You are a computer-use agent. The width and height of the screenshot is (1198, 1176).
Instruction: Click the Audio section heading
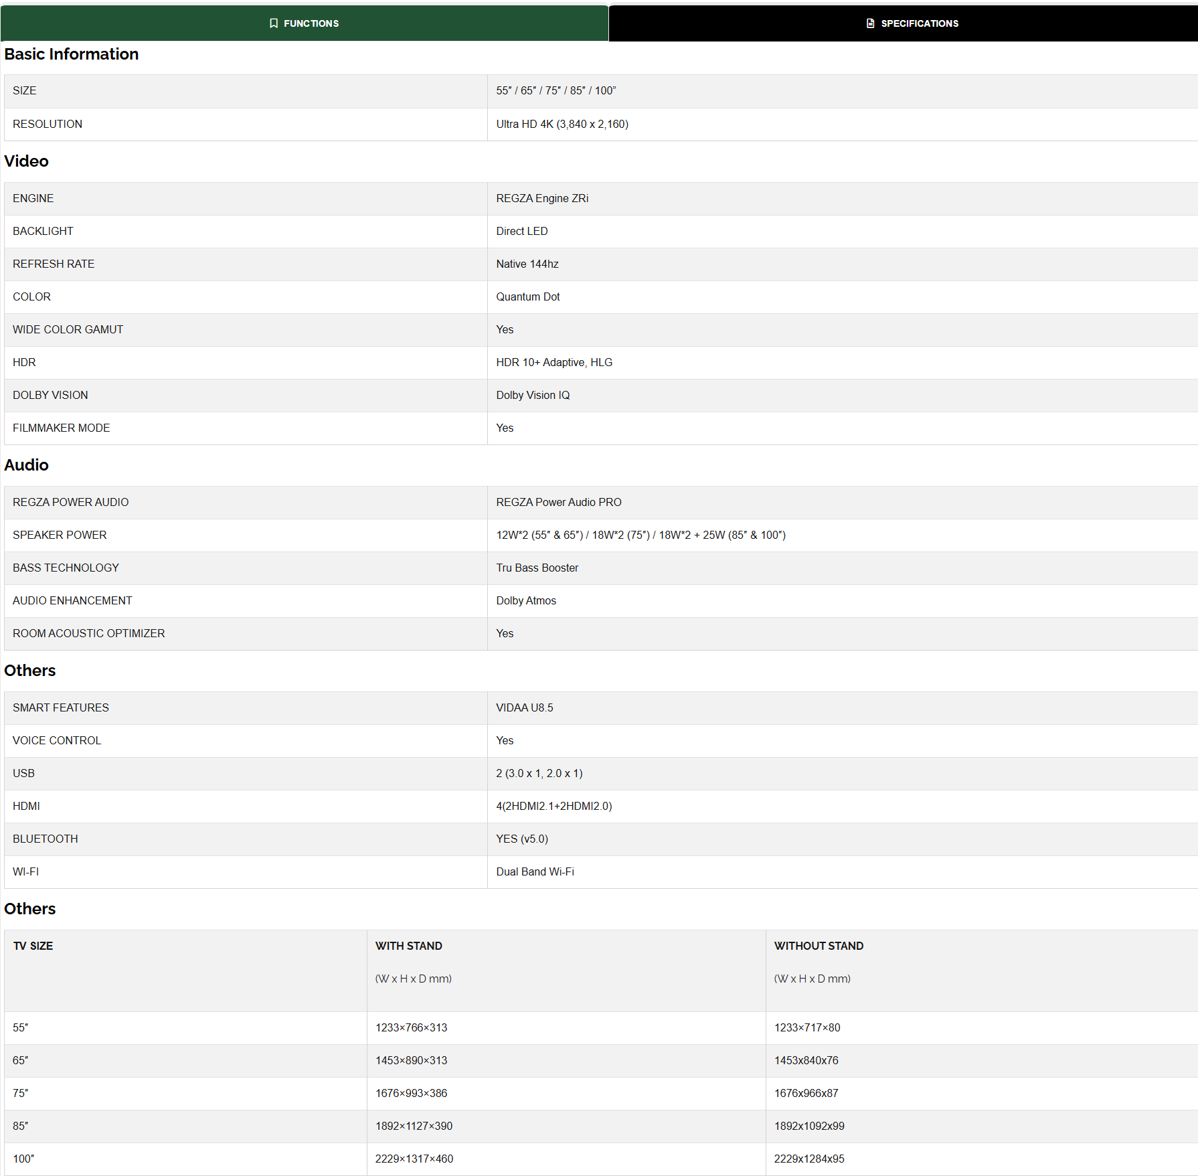pos(27,465)
